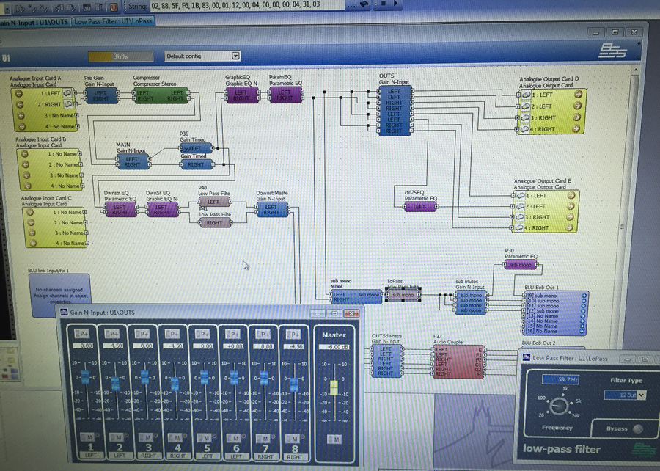Mute channel 7 in Gain N-Input window
Viewport: 660px width, 471px height.
point(263,439)
